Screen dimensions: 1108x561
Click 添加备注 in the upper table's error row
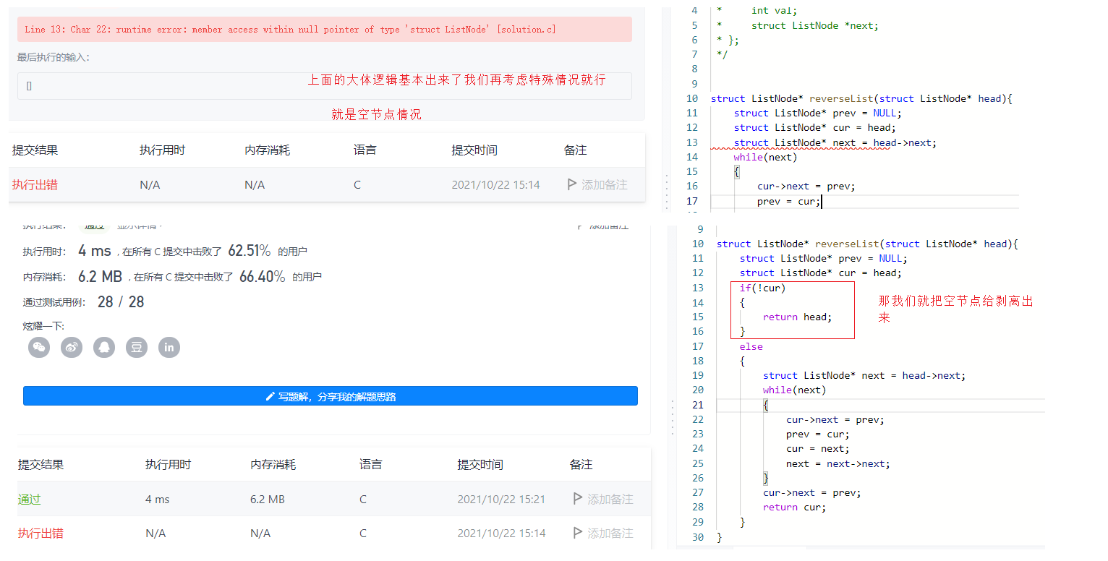click(x=604, y=184)
